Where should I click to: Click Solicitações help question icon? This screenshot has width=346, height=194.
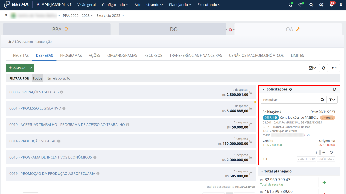(291, 90)
